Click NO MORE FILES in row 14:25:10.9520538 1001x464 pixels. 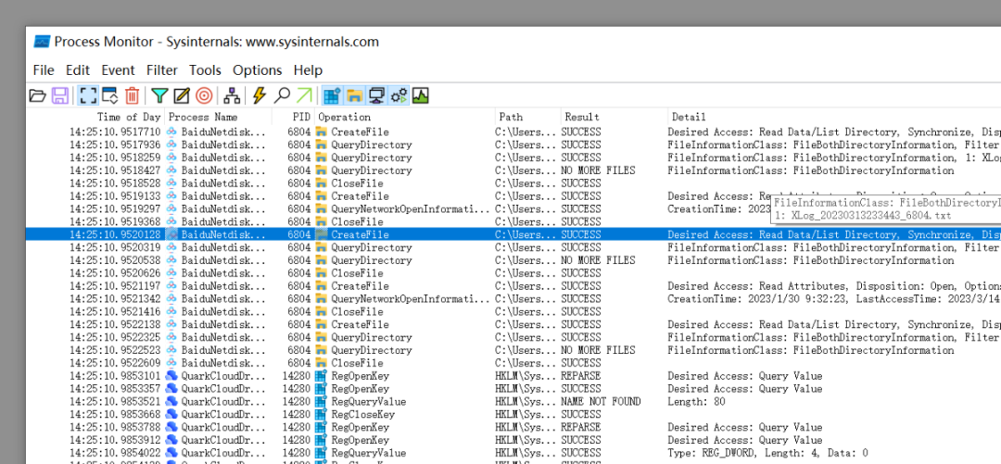point(598,260)
